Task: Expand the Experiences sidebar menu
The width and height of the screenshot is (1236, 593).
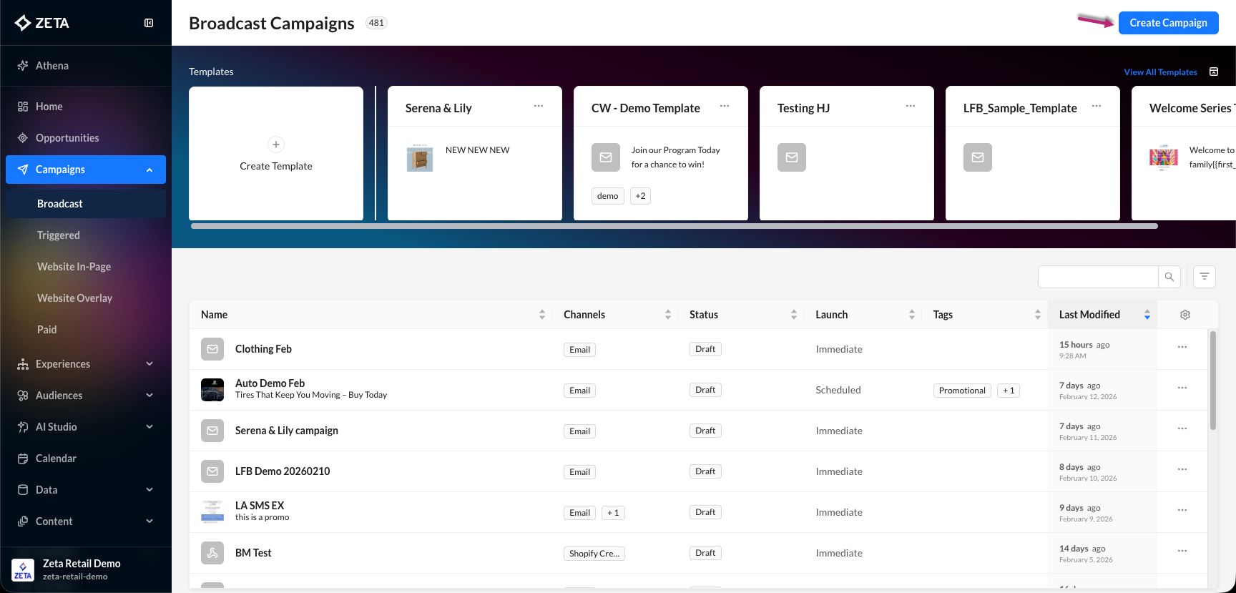Action: [149, 364]
